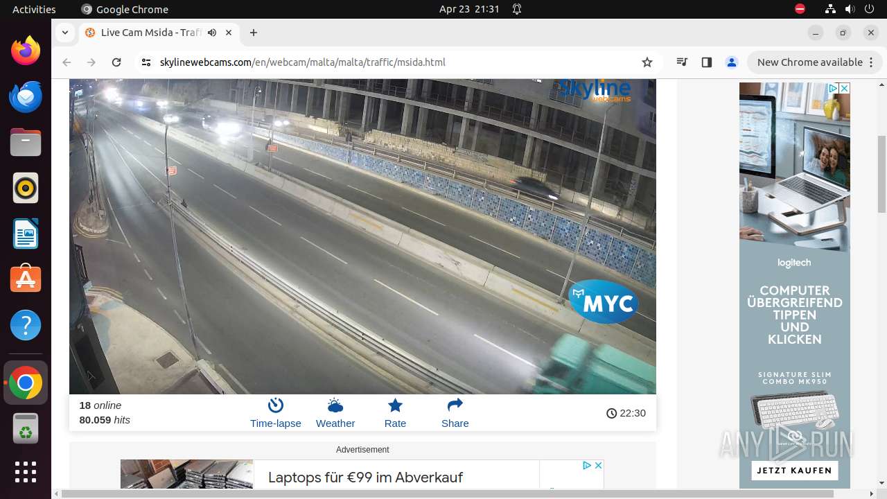
Task: Bookmark this page with the star
Action: (x=647, y=62)
